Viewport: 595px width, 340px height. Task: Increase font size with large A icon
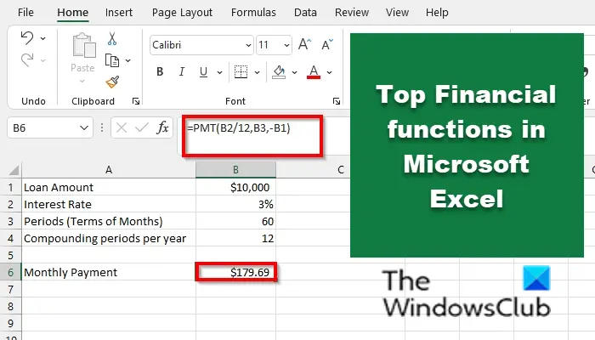pos(304,44)
